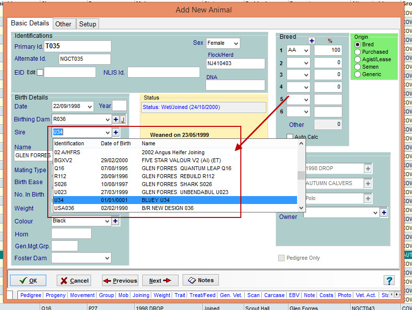The width and height of the screenshot is (412, 310).
Task: Collapse the Sire dropdown list
Action: 107,132
